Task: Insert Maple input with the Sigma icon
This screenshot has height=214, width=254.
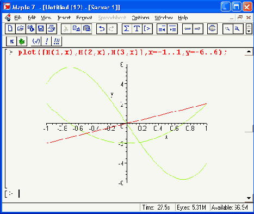Action: (127, 29)
